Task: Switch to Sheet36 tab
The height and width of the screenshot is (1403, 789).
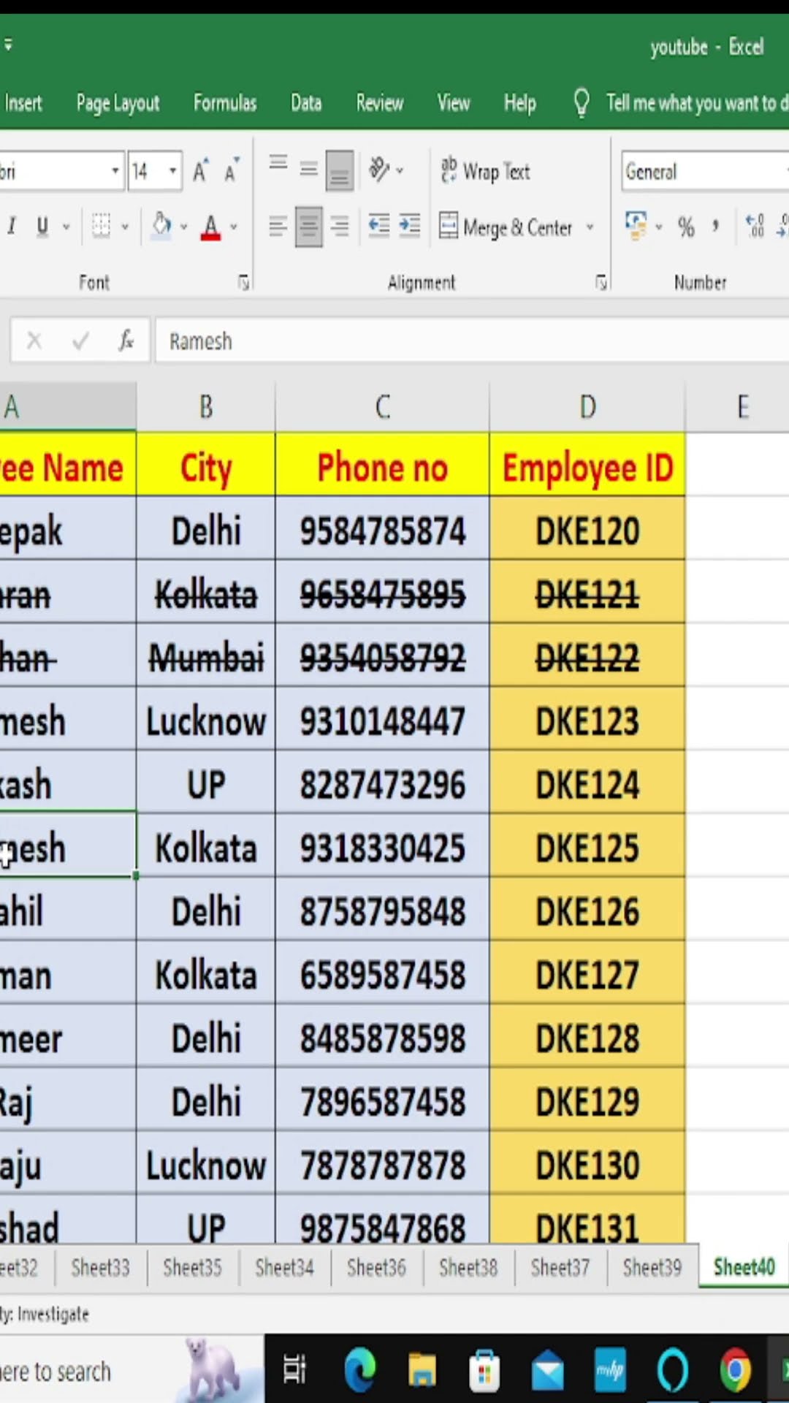Action: [x=376, y=1268]
